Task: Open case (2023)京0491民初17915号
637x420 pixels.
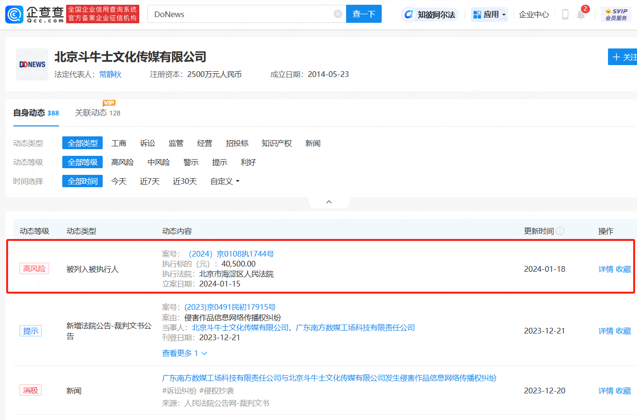Action: [x=230, y=307]
